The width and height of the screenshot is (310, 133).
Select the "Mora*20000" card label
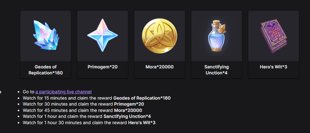[159, 67]
